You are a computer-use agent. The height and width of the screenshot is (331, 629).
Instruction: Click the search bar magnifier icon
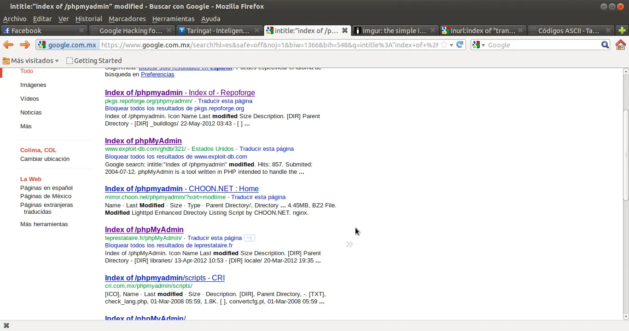coord(605,45)
